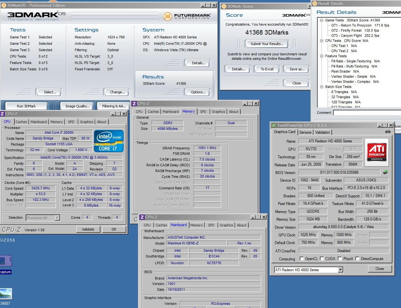Select GT1 - Return To Proxycon result row
The width and height of the screenshot is (401, 308).
pyautogui.click(x=360, y=25)
